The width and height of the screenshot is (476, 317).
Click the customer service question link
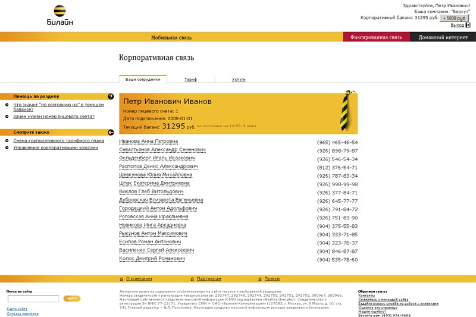[398, 303]
